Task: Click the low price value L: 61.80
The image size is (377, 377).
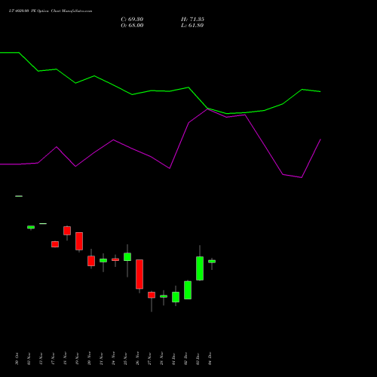Action: pos(192,26)
